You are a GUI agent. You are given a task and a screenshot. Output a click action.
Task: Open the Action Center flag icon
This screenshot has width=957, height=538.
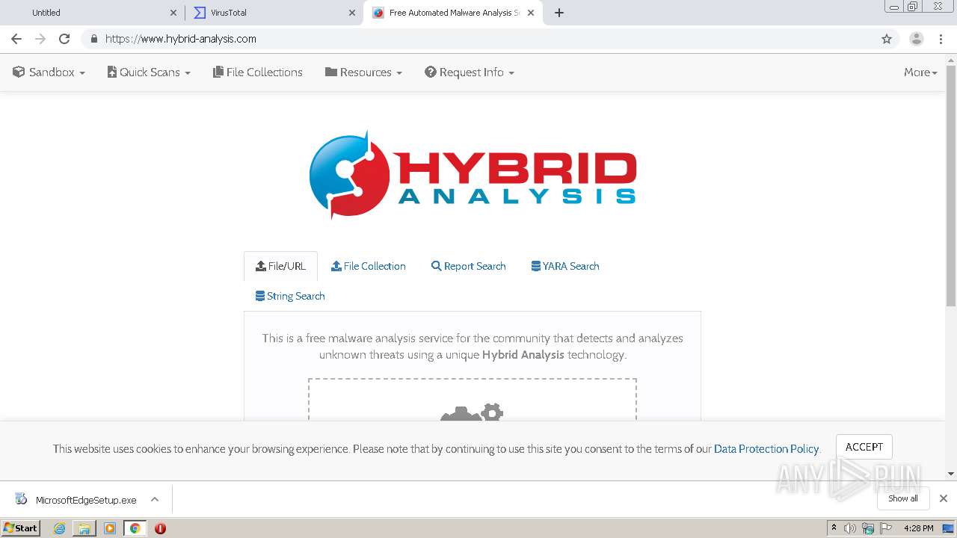point(886,528)
